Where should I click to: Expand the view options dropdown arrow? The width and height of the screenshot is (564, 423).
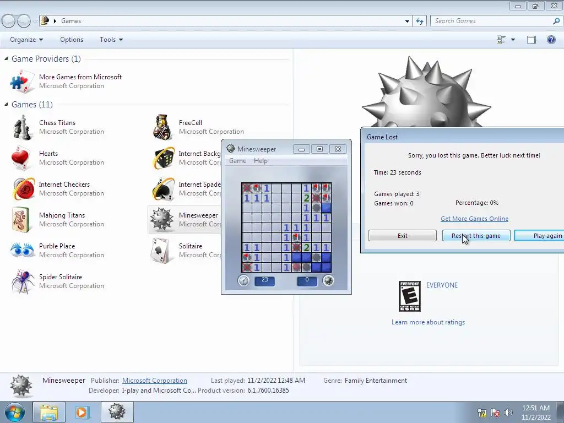pos(513,40)
